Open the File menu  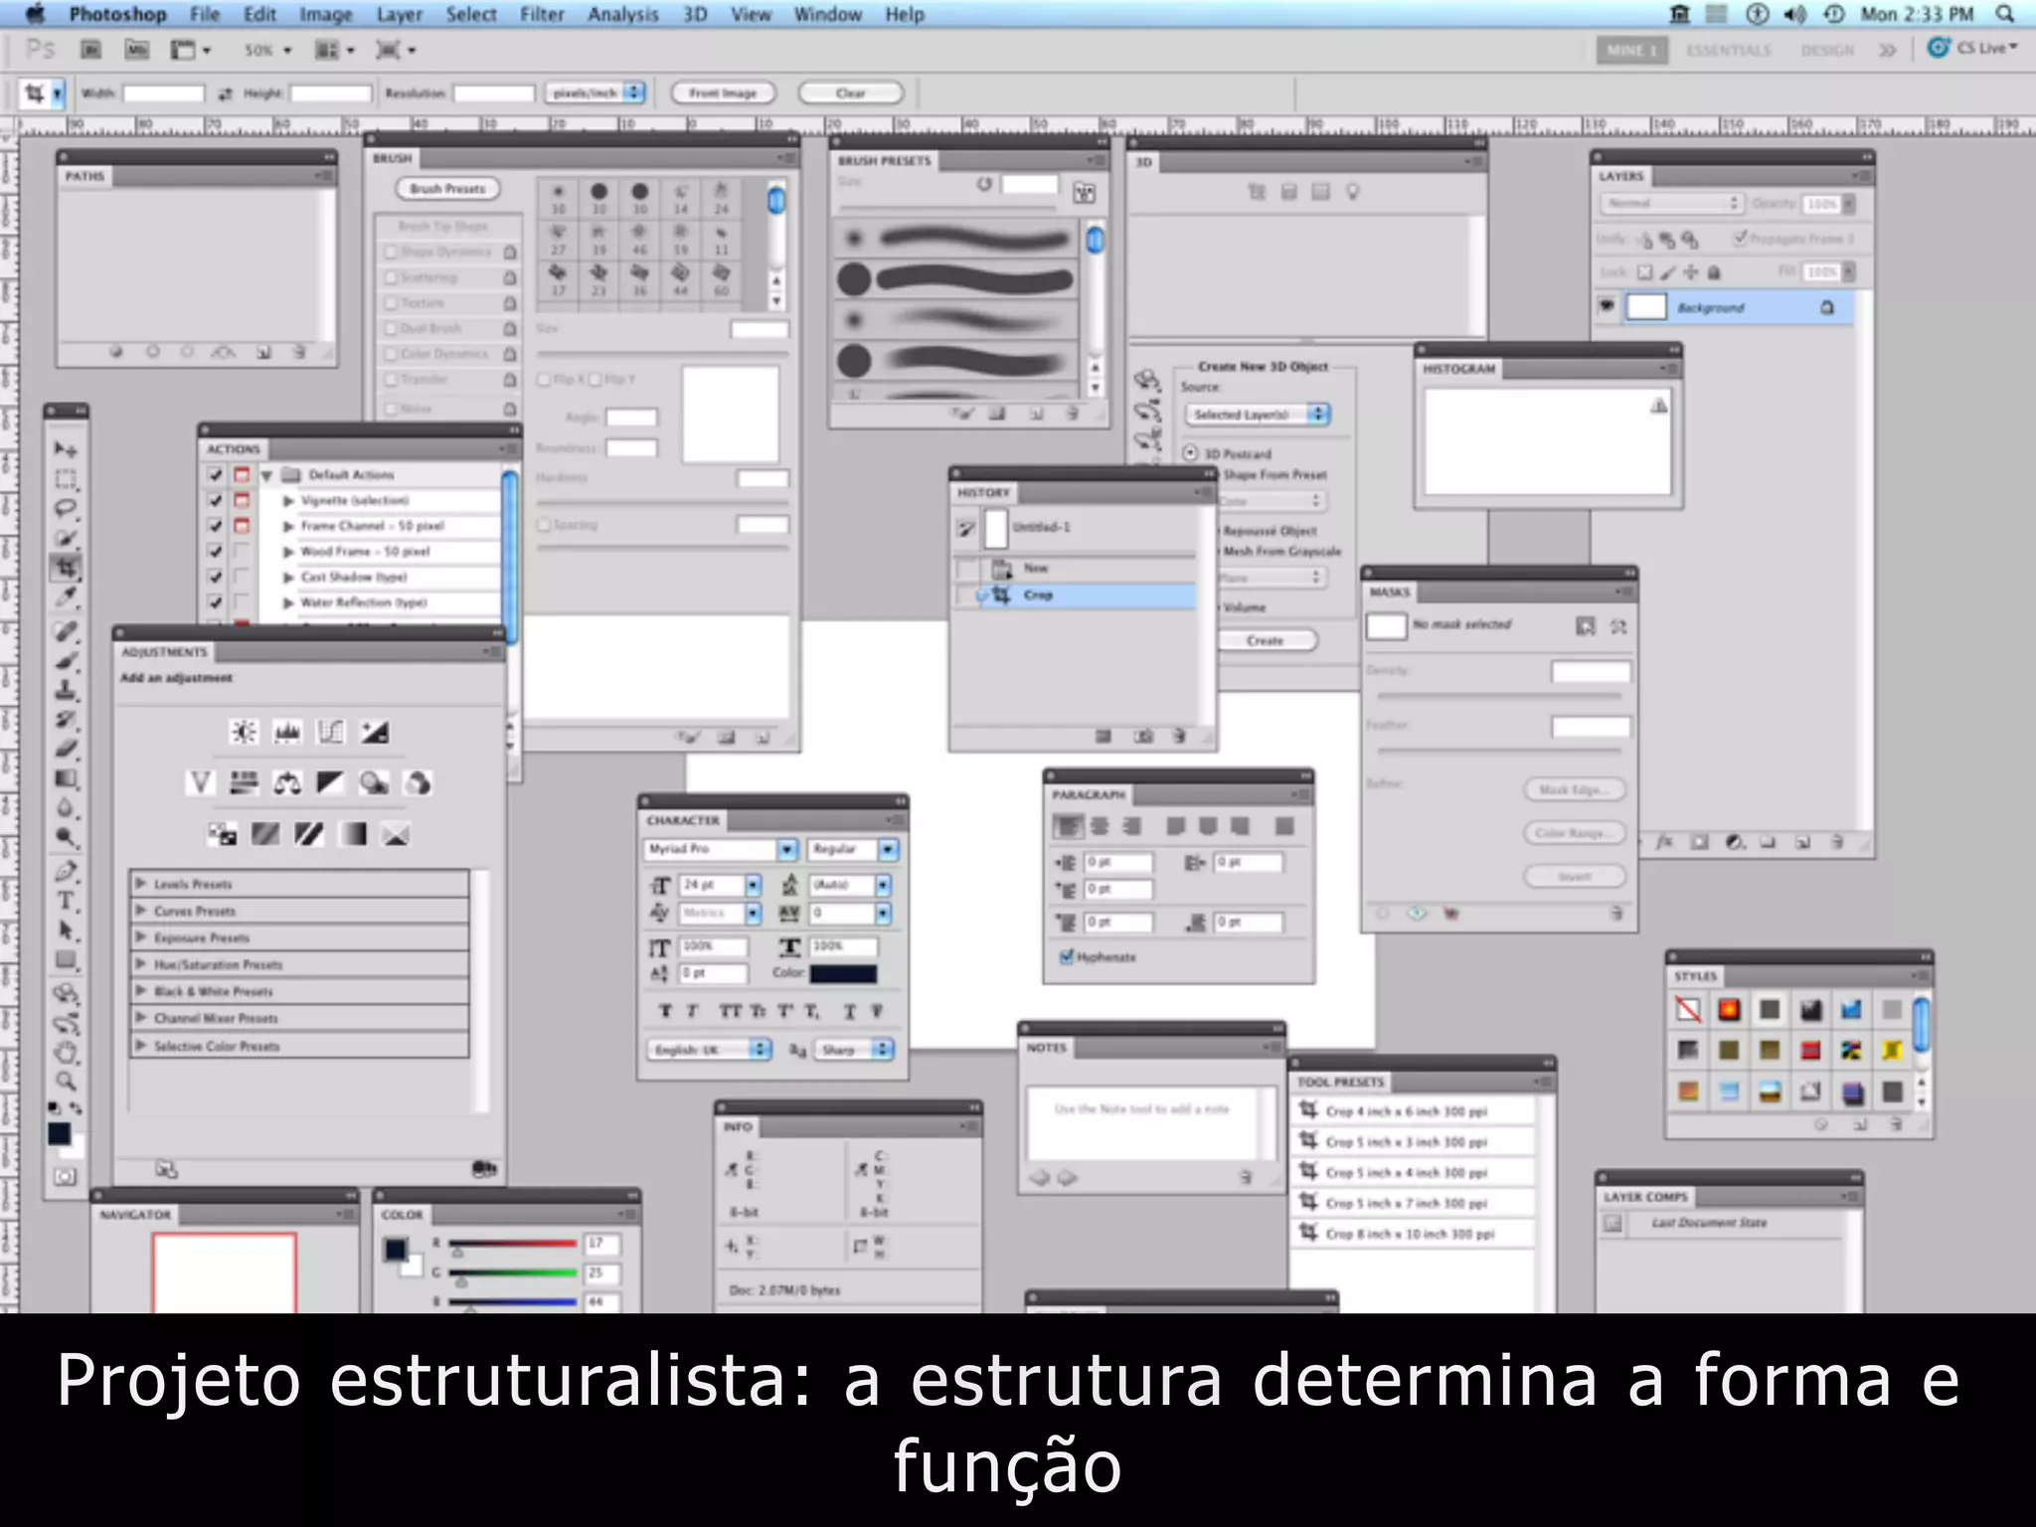[x=205, y=14]
